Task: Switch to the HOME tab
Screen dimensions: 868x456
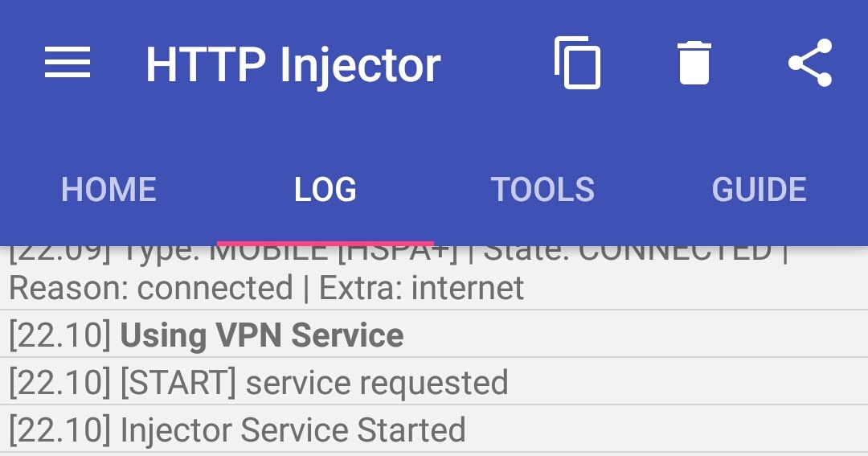Action: click(108, 190)
